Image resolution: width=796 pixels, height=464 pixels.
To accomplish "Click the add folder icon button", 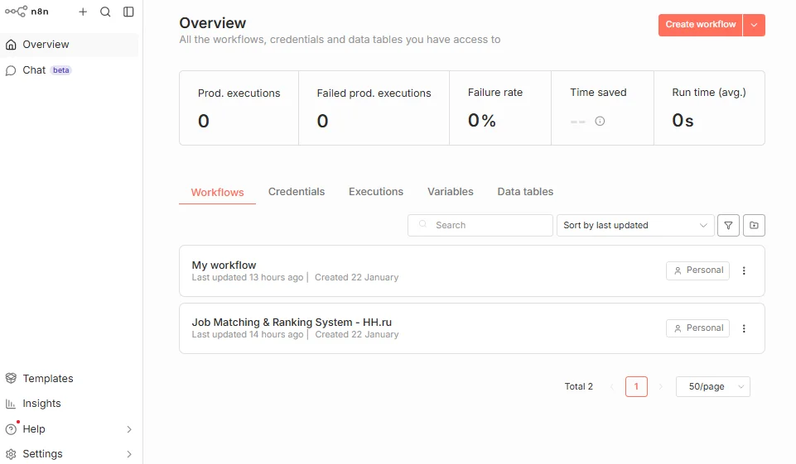I will coord(754,225).
